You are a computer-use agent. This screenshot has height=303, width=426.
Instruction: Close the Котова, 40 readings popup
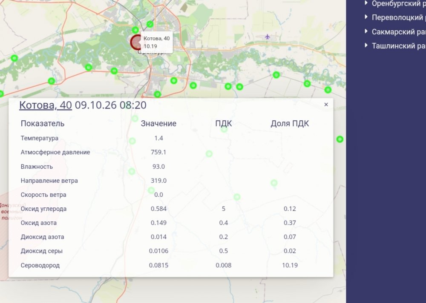coord(326,105)
